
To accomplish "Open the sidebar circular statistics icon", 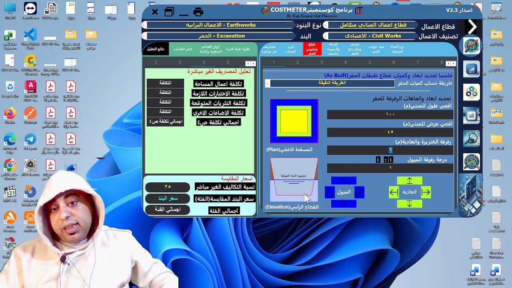I will (x=472, y=162).
